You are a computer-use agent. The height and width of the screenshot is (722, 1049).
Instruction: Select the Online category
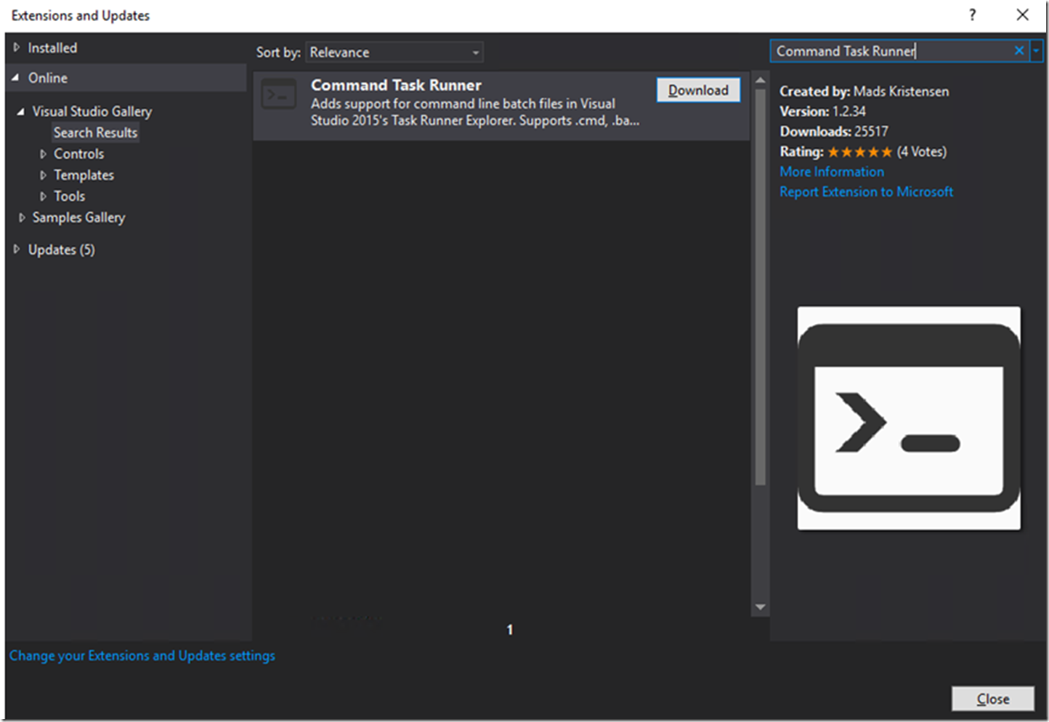pos(48,78)
